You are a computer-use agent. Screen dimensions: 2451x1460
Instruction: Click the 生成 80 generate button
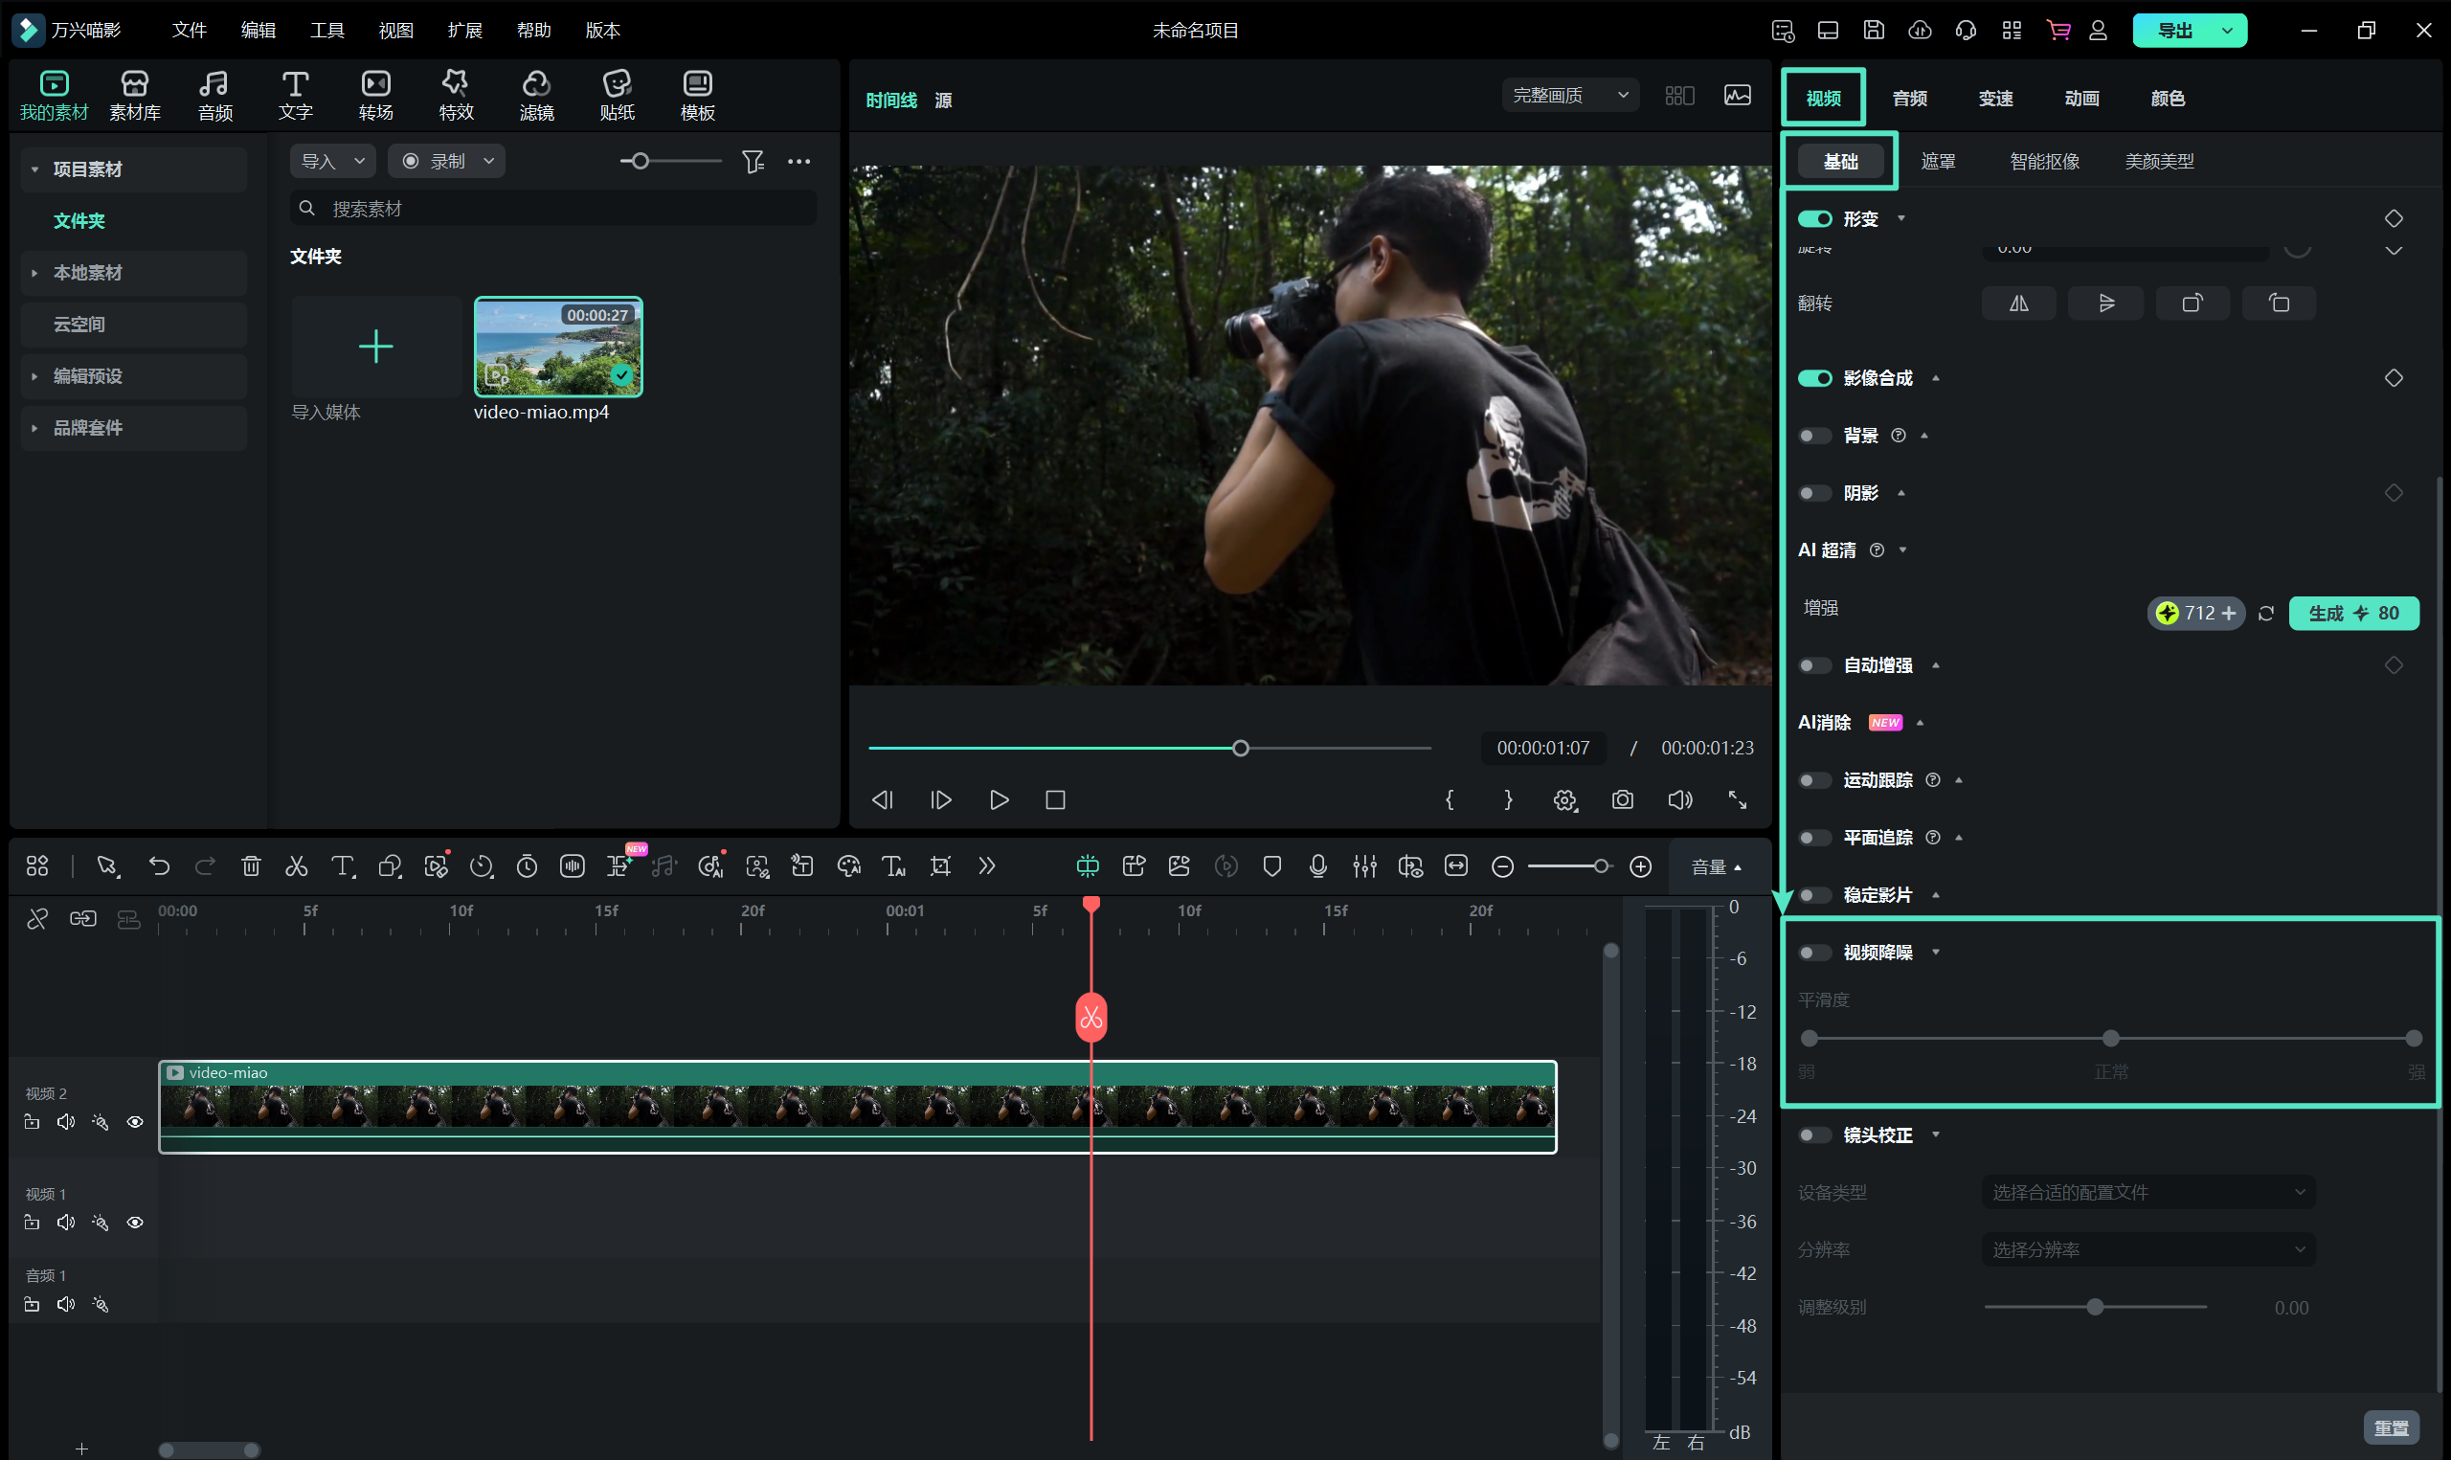pos(2352,613)
